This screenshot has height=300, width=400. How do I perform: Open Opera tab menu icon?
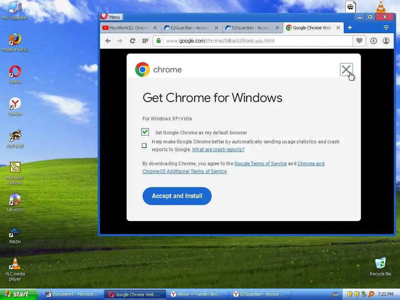click(386, 28)
